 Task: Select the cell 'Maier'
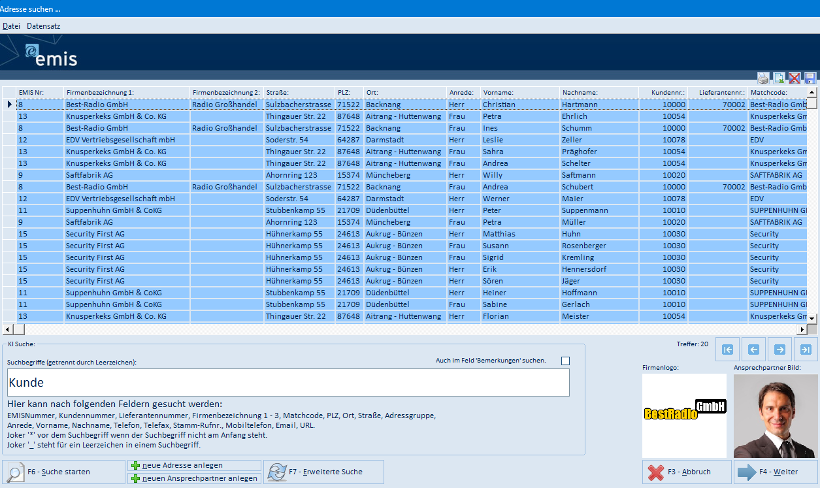click(x=599, y=199)
